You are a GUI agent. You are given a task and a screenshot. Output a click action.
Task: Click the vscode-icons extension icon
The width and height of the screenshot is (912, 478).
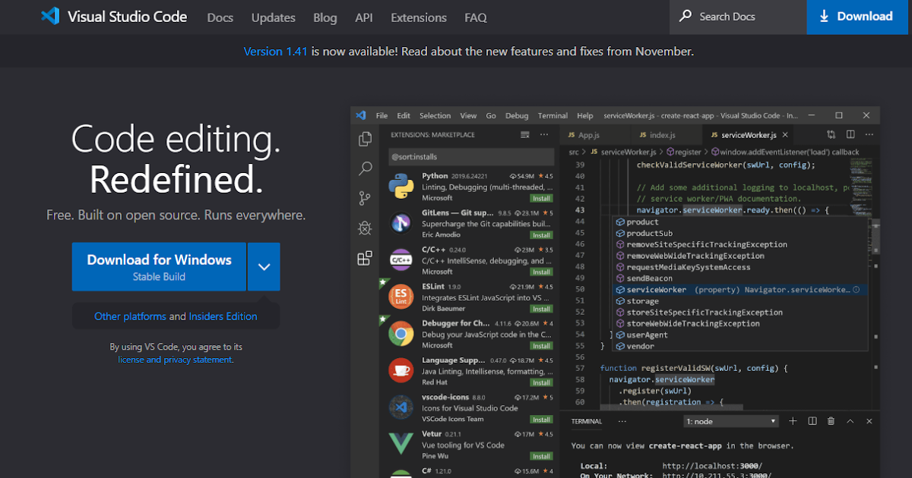click(401, 407)
